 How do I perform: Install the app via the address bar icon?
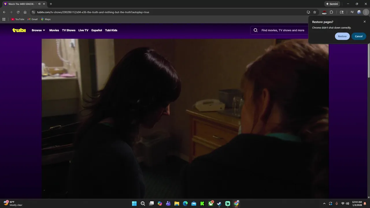click(308, 12)
